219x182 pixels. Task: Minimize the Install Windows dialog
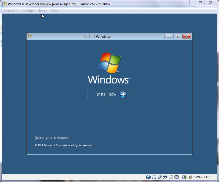point(169,36)
